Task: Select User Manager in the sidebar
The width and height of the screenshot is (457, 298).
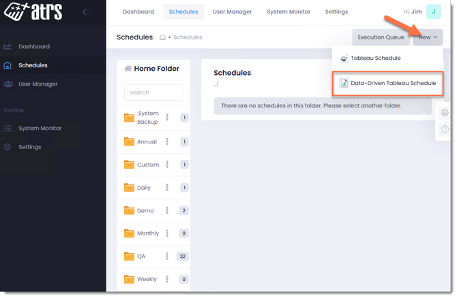Action: pyautogui.click(x=38, y=84)
